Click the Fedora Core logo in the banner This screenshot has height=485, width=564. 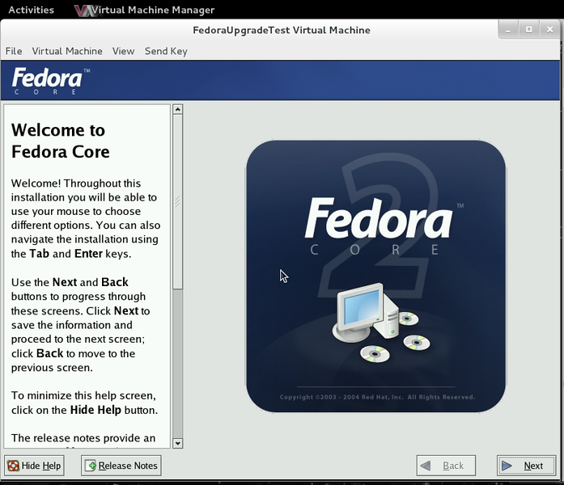(49, 81)
